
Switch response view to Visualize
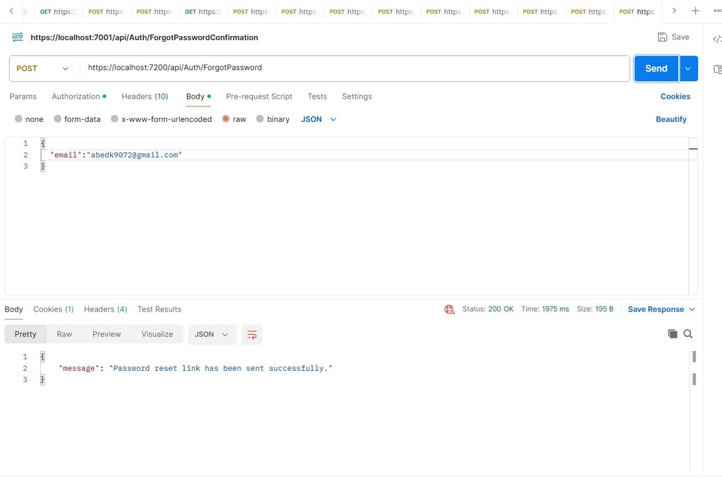[x=157, y=334]
